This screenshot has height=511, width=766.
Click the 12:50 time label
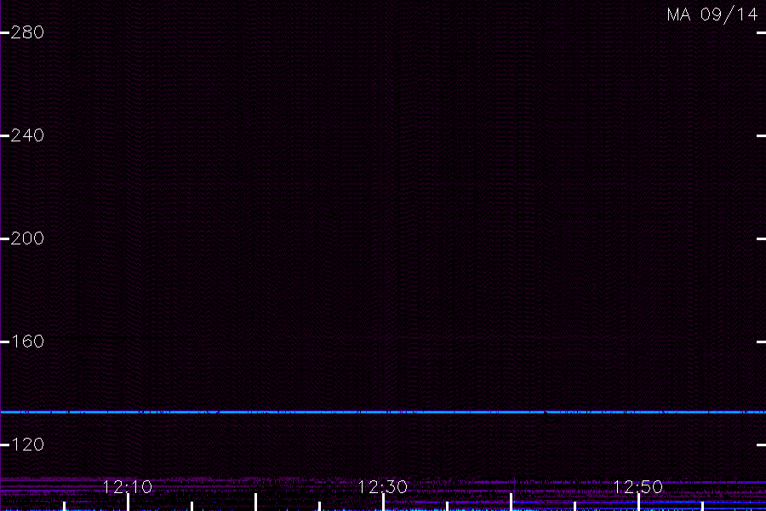pos(638,487)
